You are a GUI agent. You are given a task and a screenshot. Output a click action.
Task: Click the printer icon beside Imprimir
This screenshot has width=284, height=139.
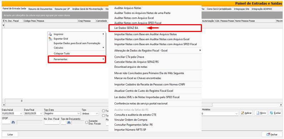[x=50, y=34]
